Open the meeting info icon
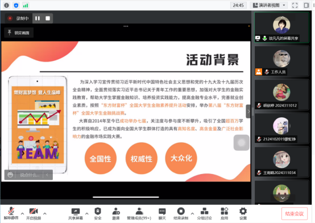 pyautogui.click(x=6, y=5)
